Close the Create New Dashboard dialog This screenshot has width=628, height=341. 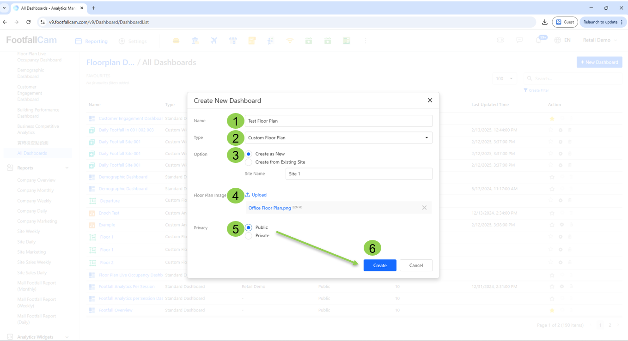430,100
